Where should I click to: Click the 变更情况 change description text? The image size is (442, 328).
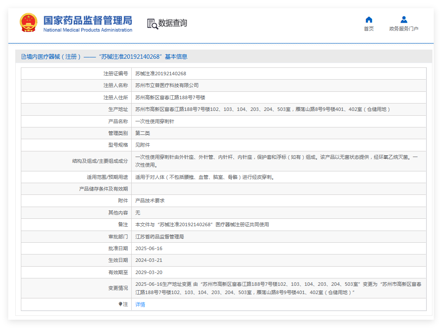(x=278, y=288)
